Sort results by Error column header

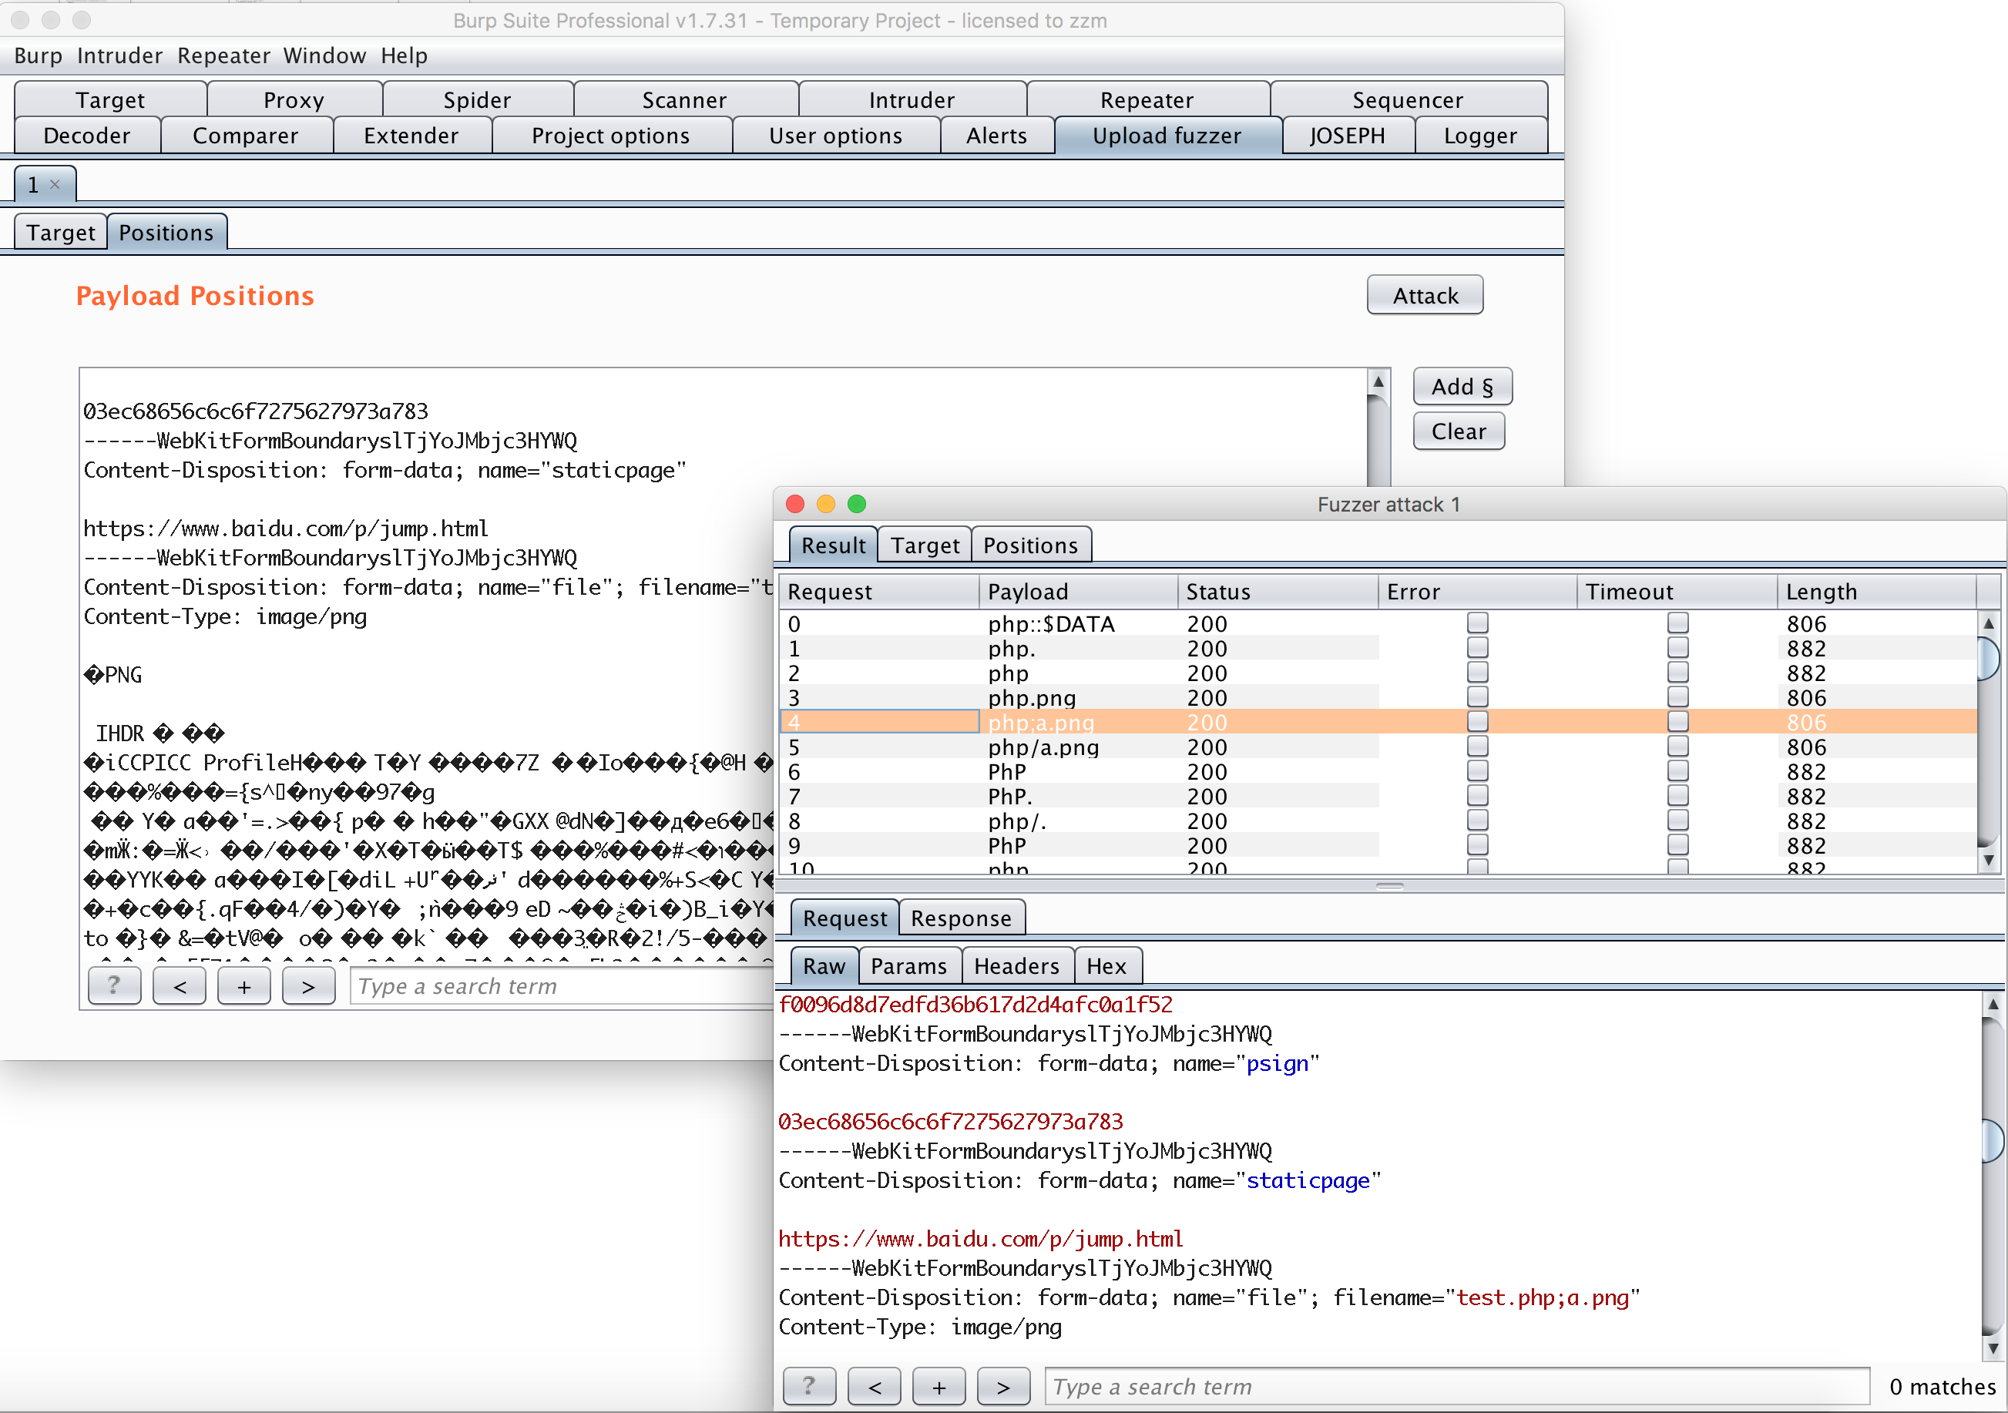click(x=1477, y=592)
